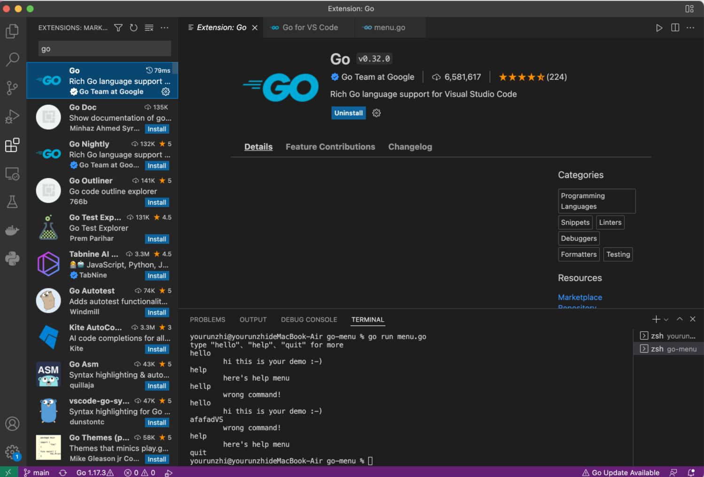Select the Extensions view icon
The image size is (704, 477).
pyautogui.click(x=12, y=145)
